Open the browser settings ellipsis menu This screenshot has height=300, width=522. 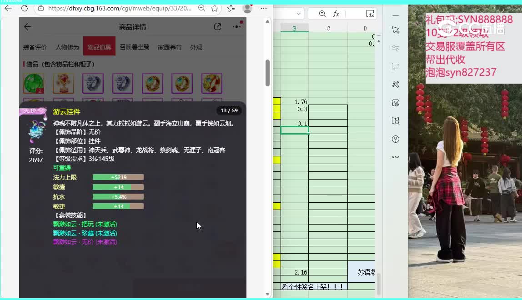click(264, 8)
